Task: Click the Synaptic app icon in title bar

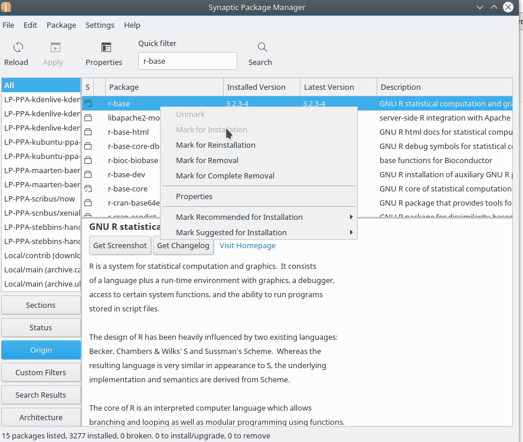Action: tap(6, 7)
